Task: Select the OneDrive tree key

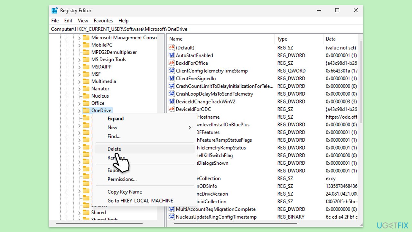Action: point(101,111)
